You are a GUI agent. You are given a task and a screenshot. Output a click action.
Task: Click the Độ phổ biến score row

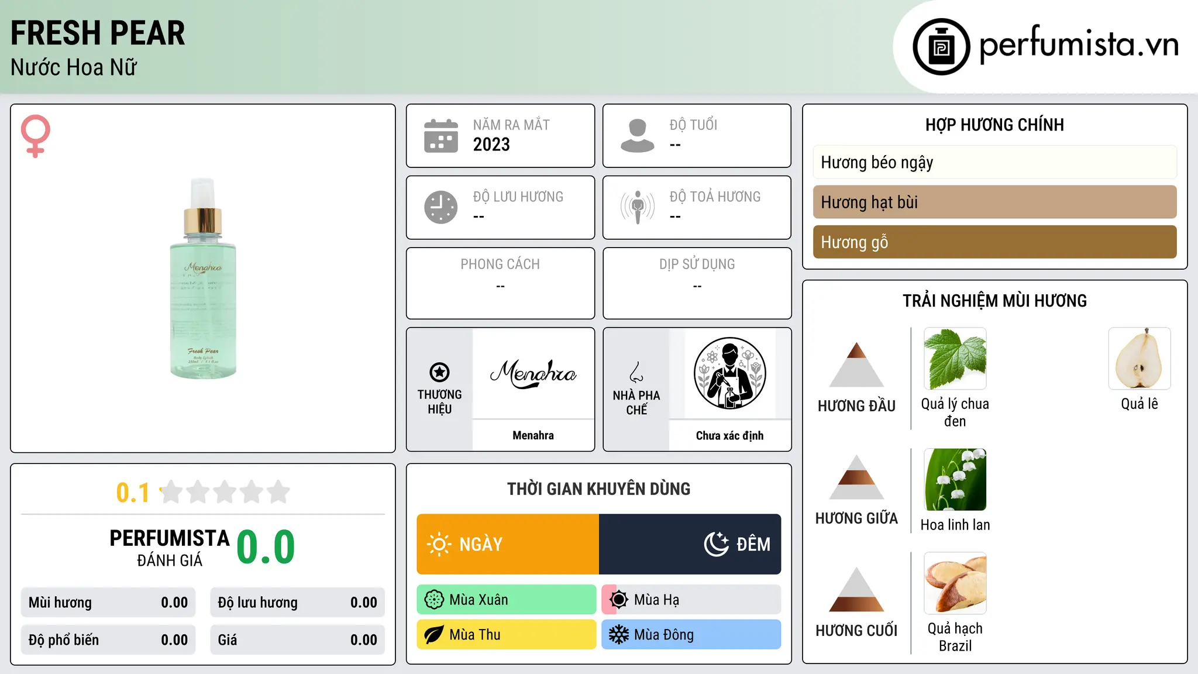tap(108, 640)
